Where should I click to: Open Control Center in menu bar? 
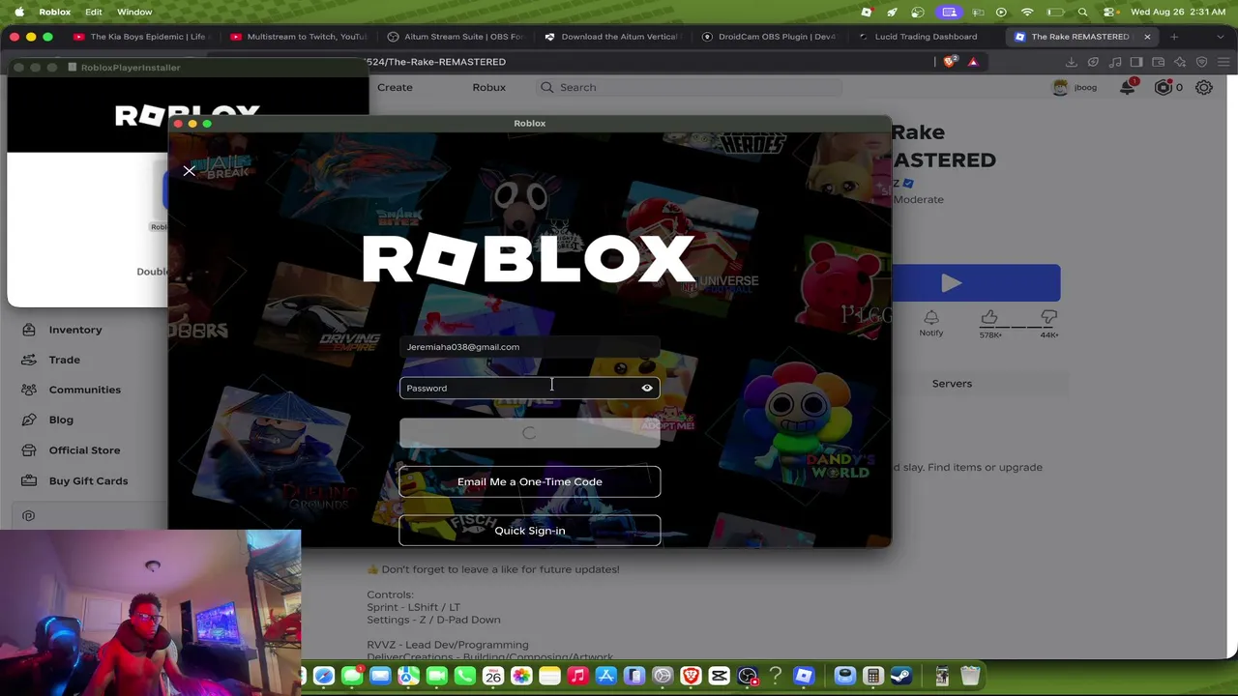coord(1107,12)
